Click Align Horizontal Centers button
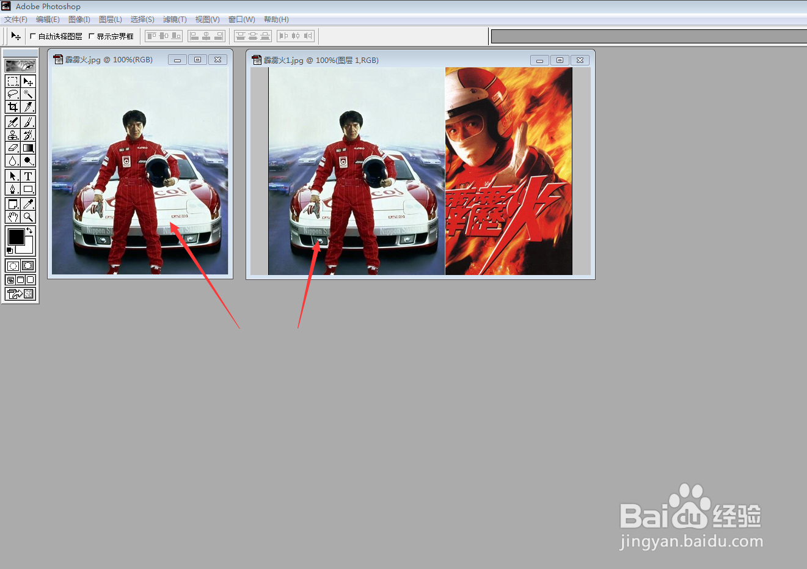Image resolution: width=807 pixels, height=569 pixels. click(206, 36)
